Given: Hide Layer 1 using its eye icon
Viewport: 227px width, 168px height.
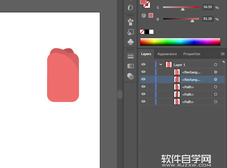Looking at the screenshot, I should point(143,65).
